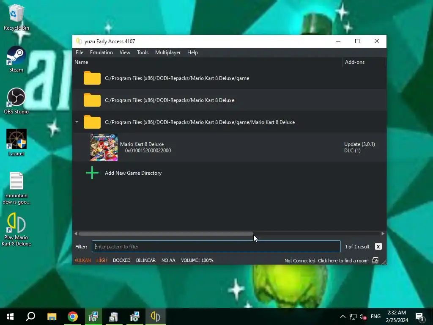
Task: Click the horizontal scrollbar left arrow
Action: (76, 234)
